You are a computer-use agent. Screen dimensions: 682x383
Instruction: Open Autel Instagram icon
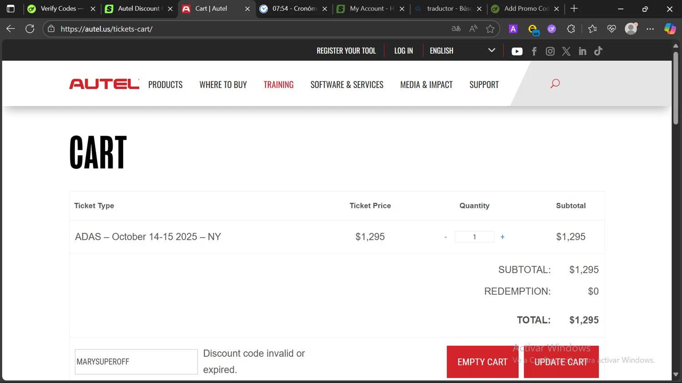point(550,51)
